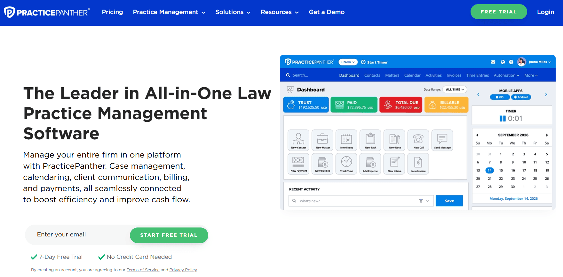Click the Start Timer control
Screen dimensions: 563x277
[x=374, y=62]
